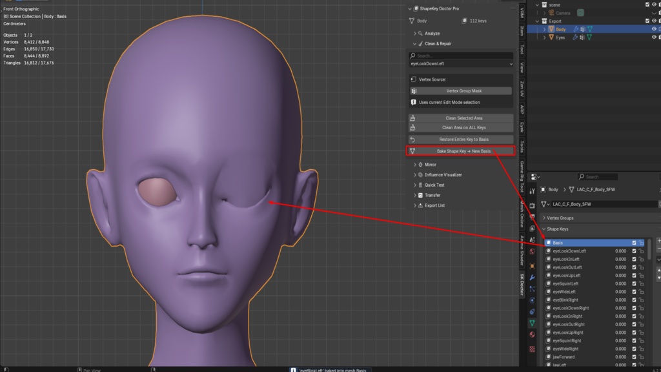Click the Camera object icon in outliner
Viewport: 661px width, 372px height.
point(551,13)
